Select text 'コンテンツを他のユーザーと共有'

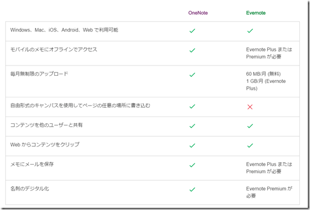[x=47, y=125]
